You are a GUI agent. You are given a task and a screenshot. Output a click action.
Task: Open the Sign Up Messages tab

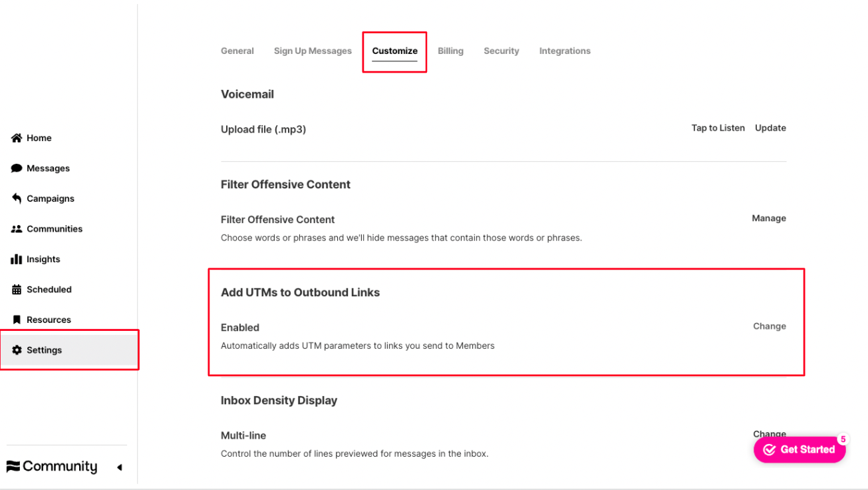[x=313, y=51]
